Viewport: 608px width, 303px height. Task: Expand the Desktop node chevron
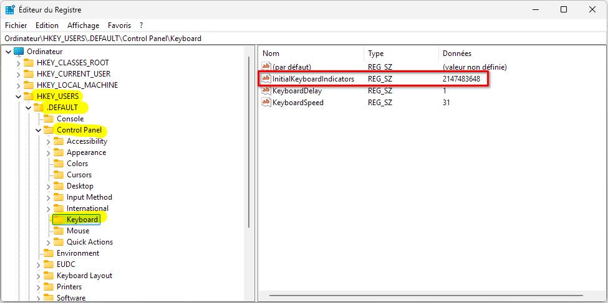48,187
